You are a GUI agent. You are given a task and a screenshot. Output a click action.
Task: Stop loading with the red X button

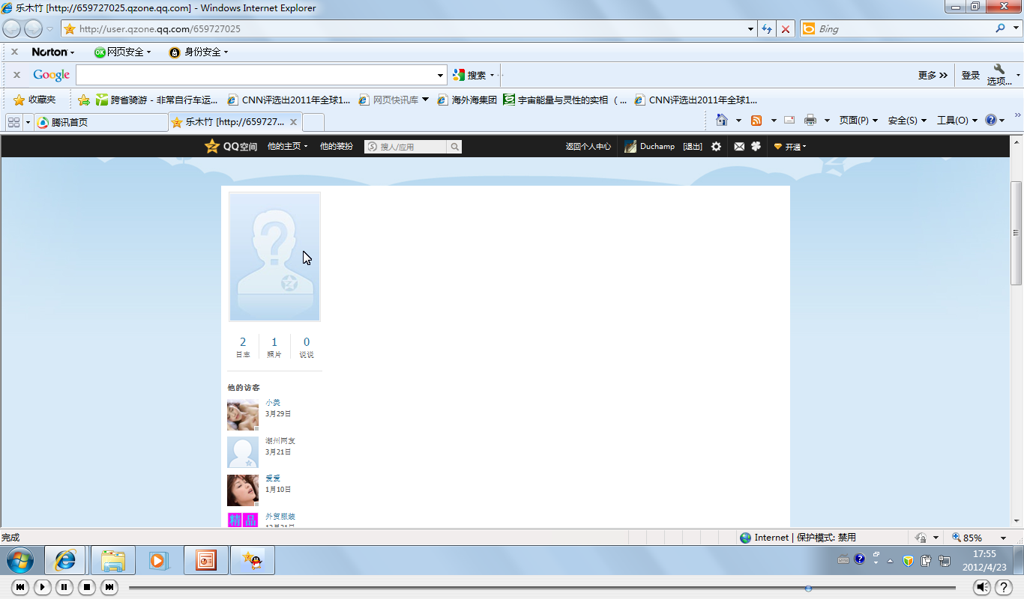(x=786, y=29)
